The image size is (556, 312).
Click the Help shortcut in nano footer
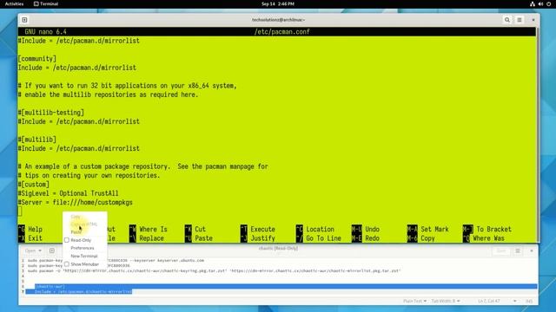pyautogui.click(x=30, y=229)
